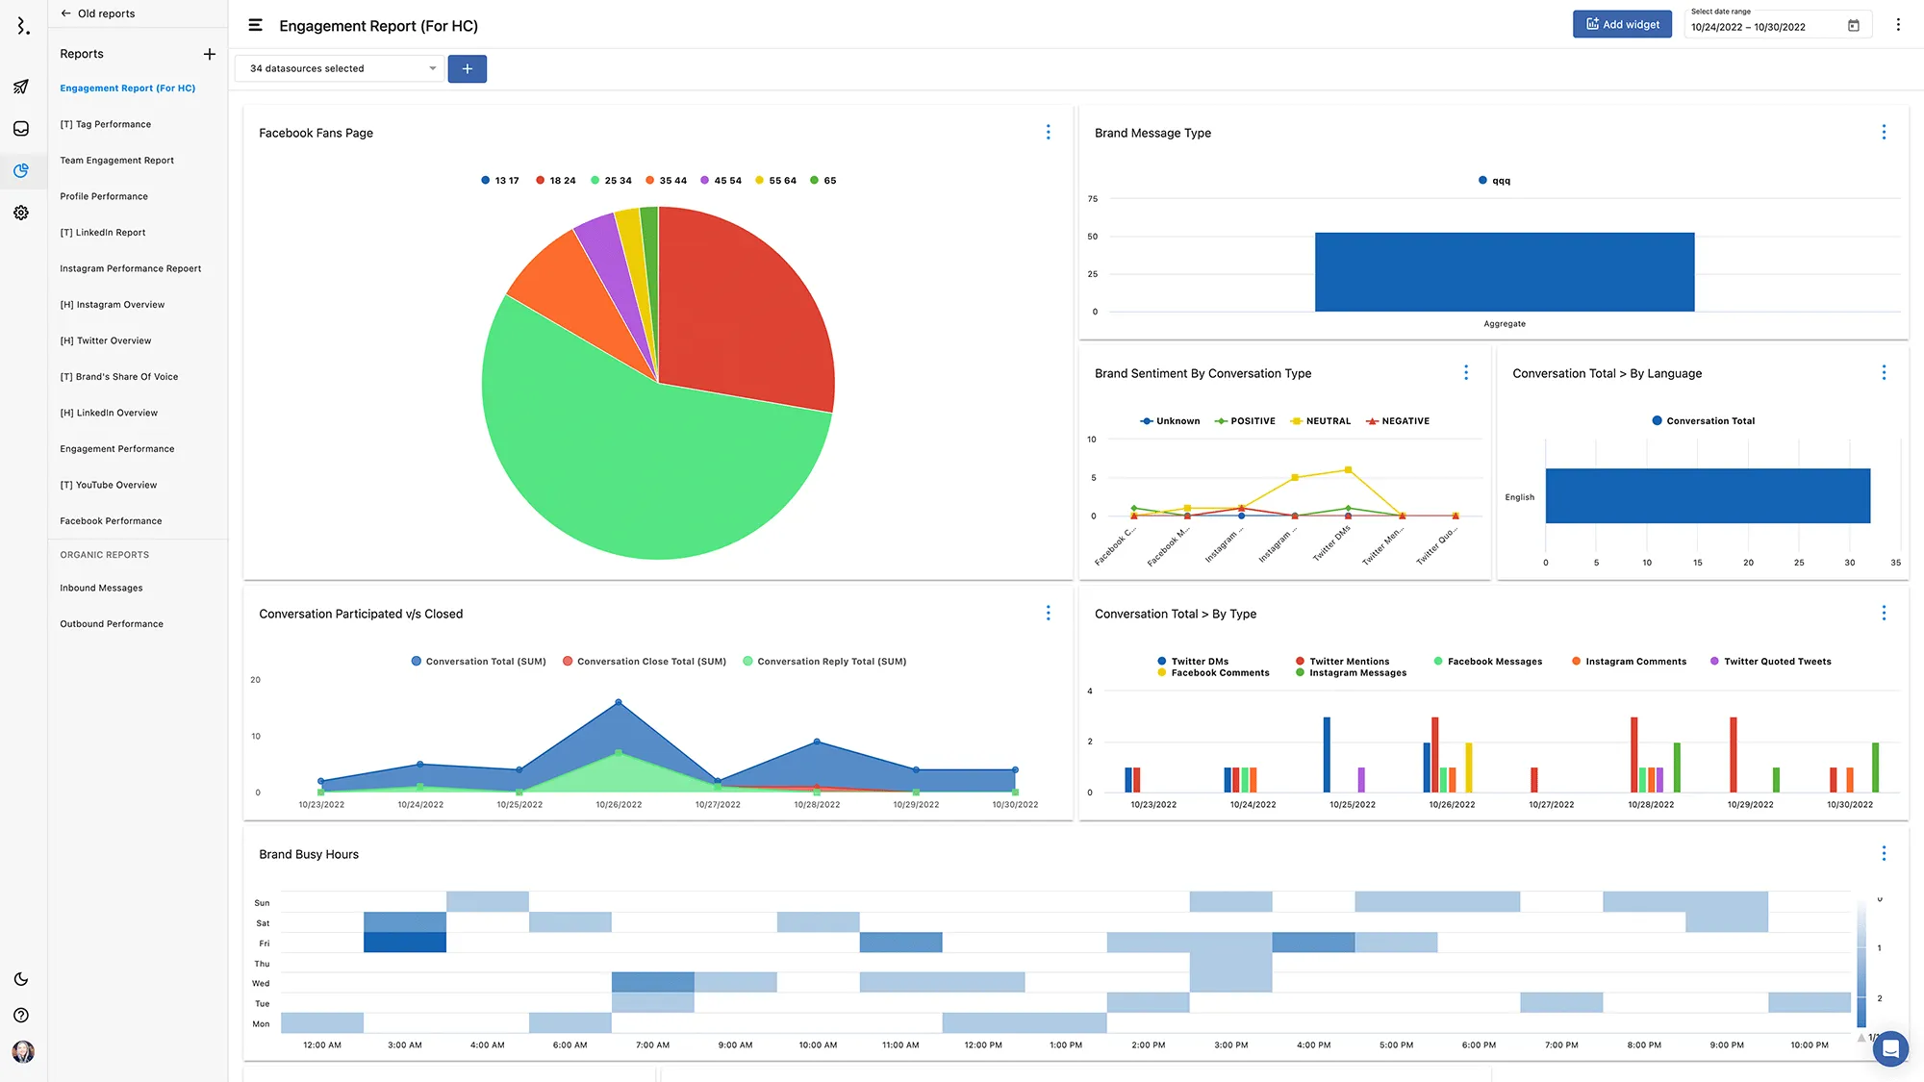
Task: Click the Add widget button
Action: [x=1622, y=25]
